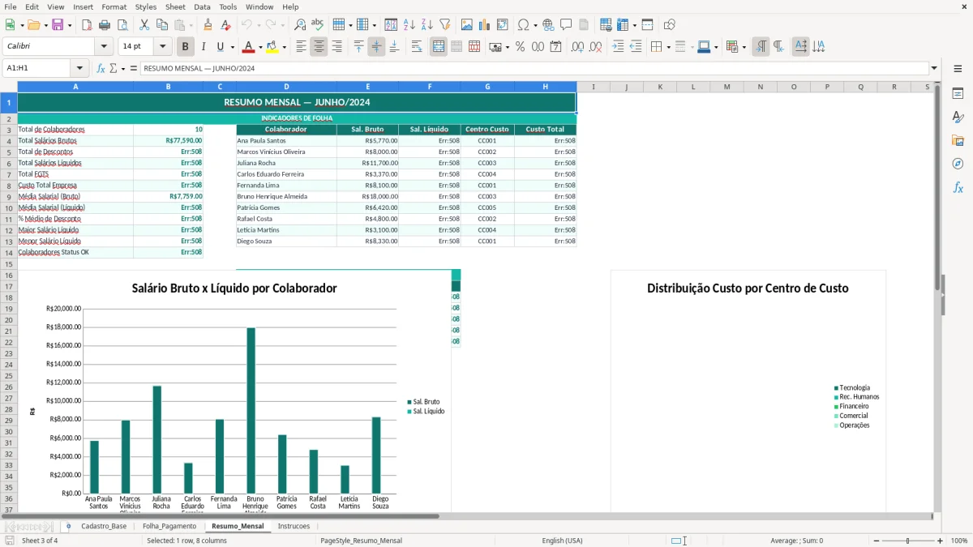Click the Clear Direct Formatting icon
This screenshot has width=973, height=547.
coord(225,25)
